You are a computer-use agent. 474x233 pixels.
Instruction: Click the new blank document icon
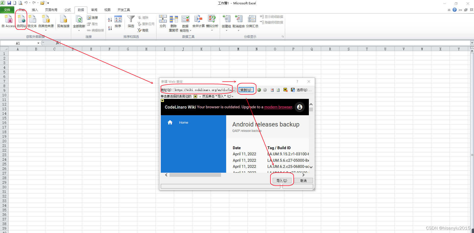(15, 3)
